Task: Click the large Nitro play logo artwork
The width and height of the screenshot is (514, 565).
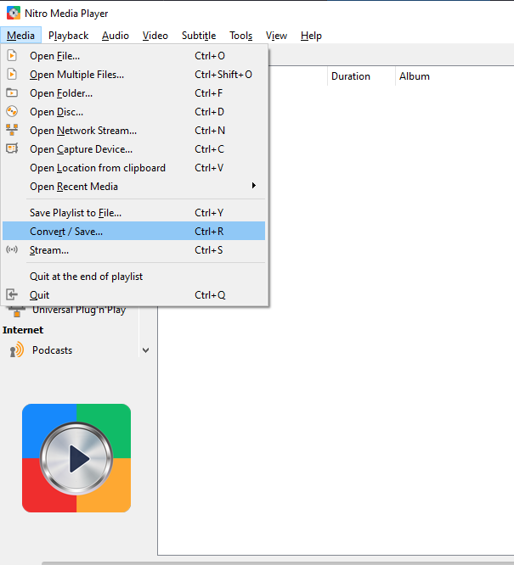Action: tap(76, 458)
